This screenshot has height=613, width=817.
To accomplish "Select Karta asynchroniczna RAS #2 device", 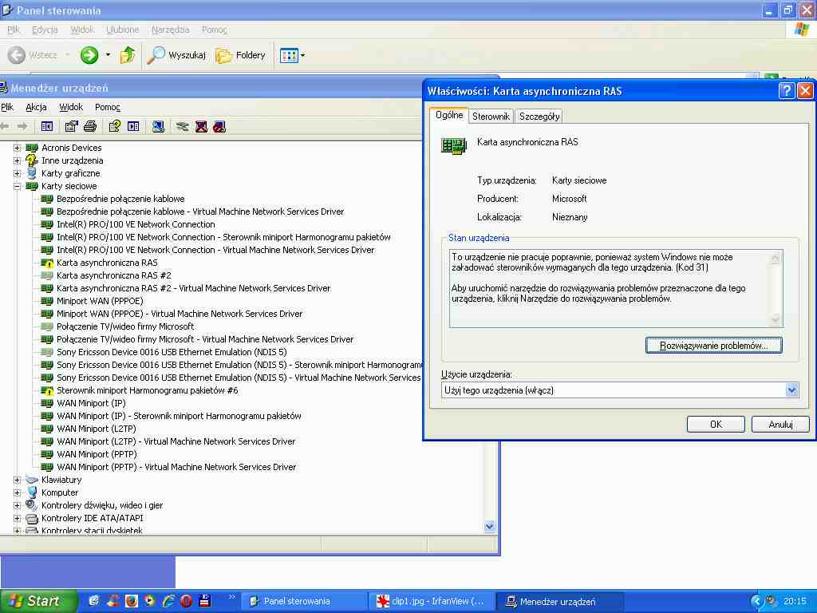I will point(113,275).
